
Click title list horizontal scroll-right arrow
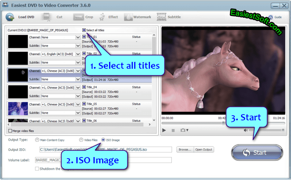tap(150, 124)
